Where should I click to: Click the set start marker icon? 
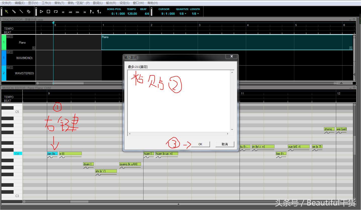point(92,12)
